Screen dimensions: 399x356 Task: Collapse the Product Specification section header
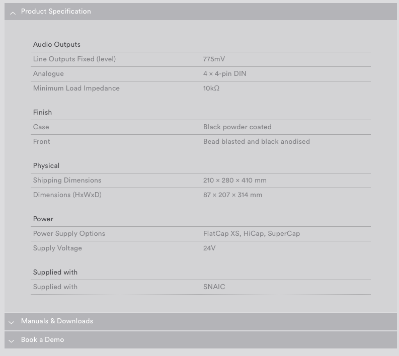(x=56, y=12)
